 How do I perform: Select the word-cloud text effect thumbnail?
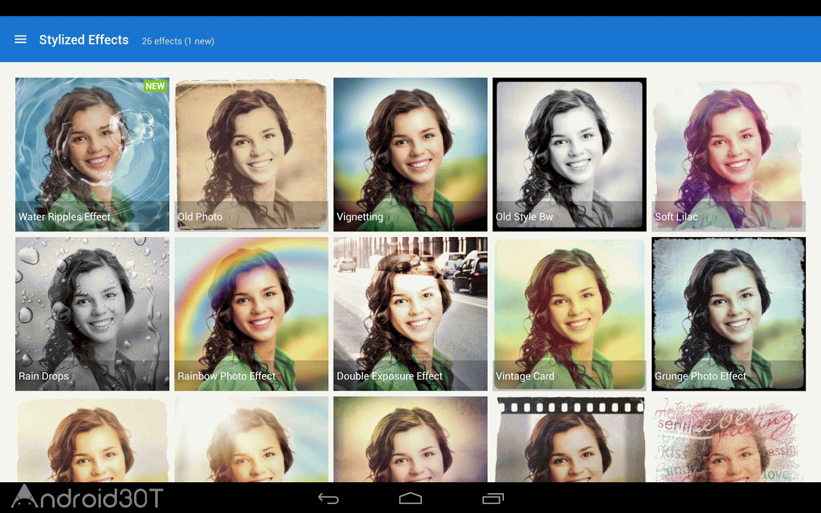point(729,439)
